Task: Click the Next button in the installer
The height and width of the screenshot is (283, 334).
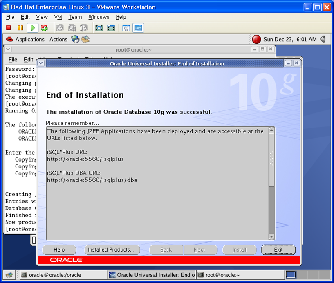Action: [200, 250]
